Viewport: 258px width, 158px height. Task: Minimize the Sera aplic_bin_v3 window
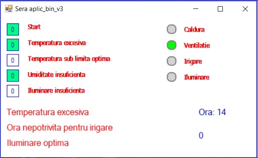[196, 9]
